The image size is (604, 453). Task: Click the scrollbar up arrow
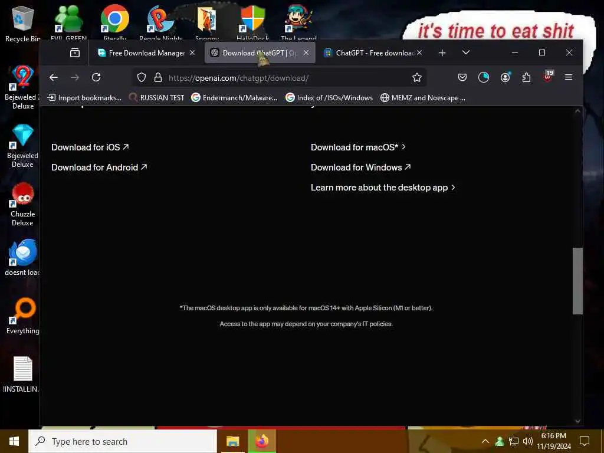pos(577,111)
